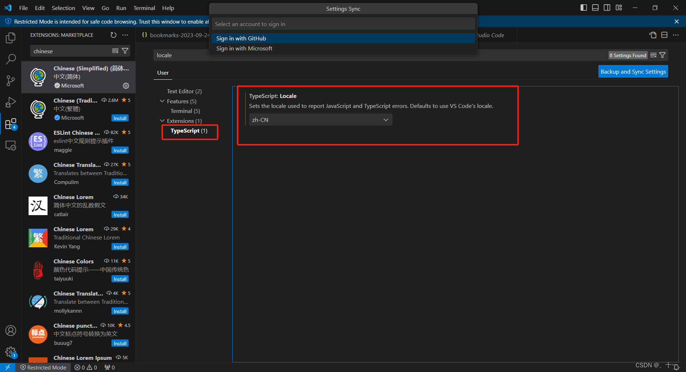Screen dimensions: 686x372
Task: Open the Extensions view icon
Action: (11, 124)
